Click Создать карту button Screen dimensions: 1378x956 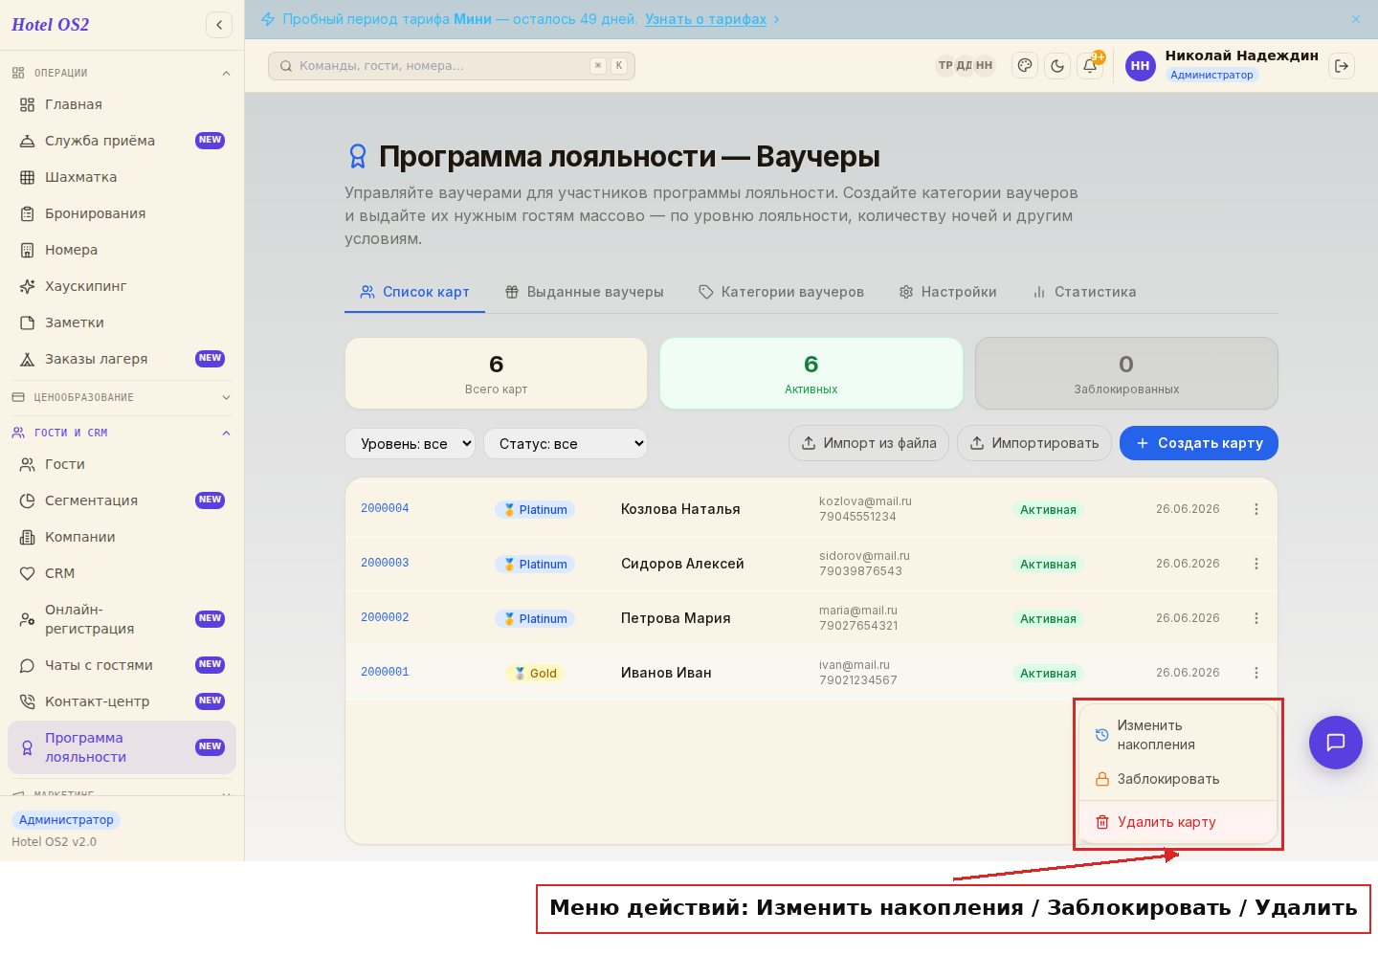coord(1199,443)
